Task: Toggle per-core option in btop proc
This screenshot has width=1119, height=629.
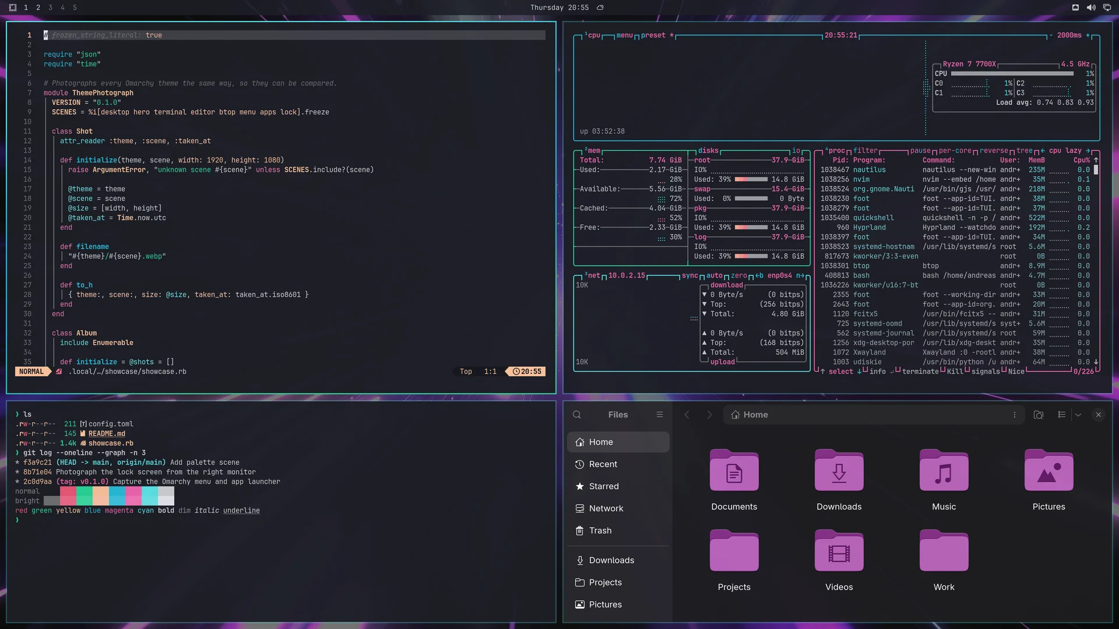Action: tap(955, 150)
